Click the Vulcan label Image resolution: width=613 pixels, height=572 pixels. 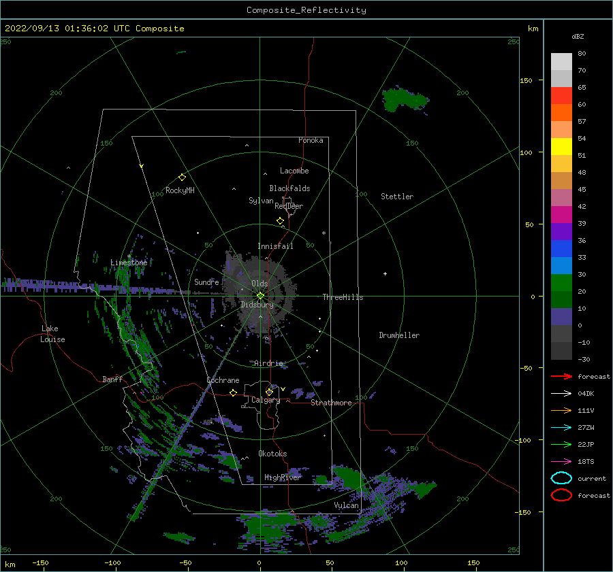point(347,505)
